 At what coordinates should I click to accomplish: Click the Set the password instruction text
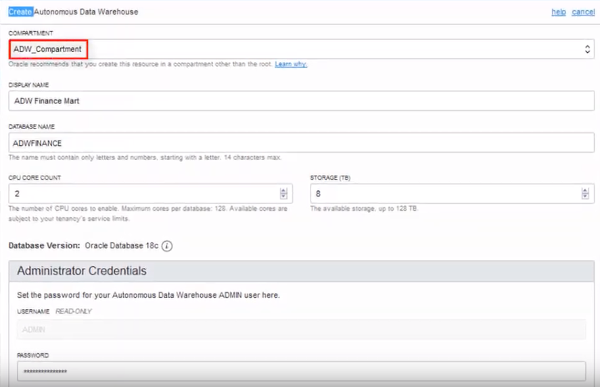coord(148,295)
